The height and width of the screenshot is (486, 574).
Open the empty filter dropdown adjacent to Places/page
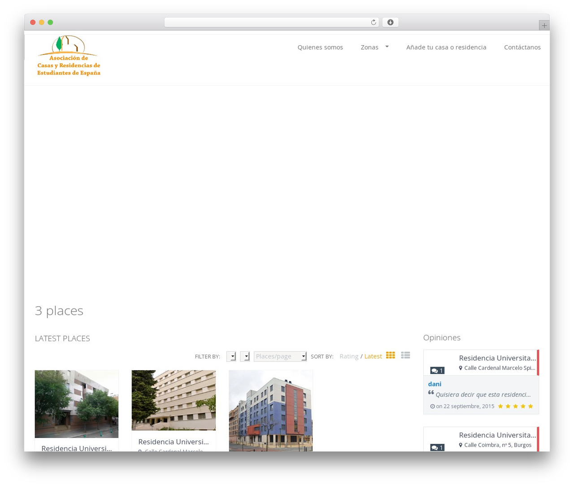[x=245, y=356]
